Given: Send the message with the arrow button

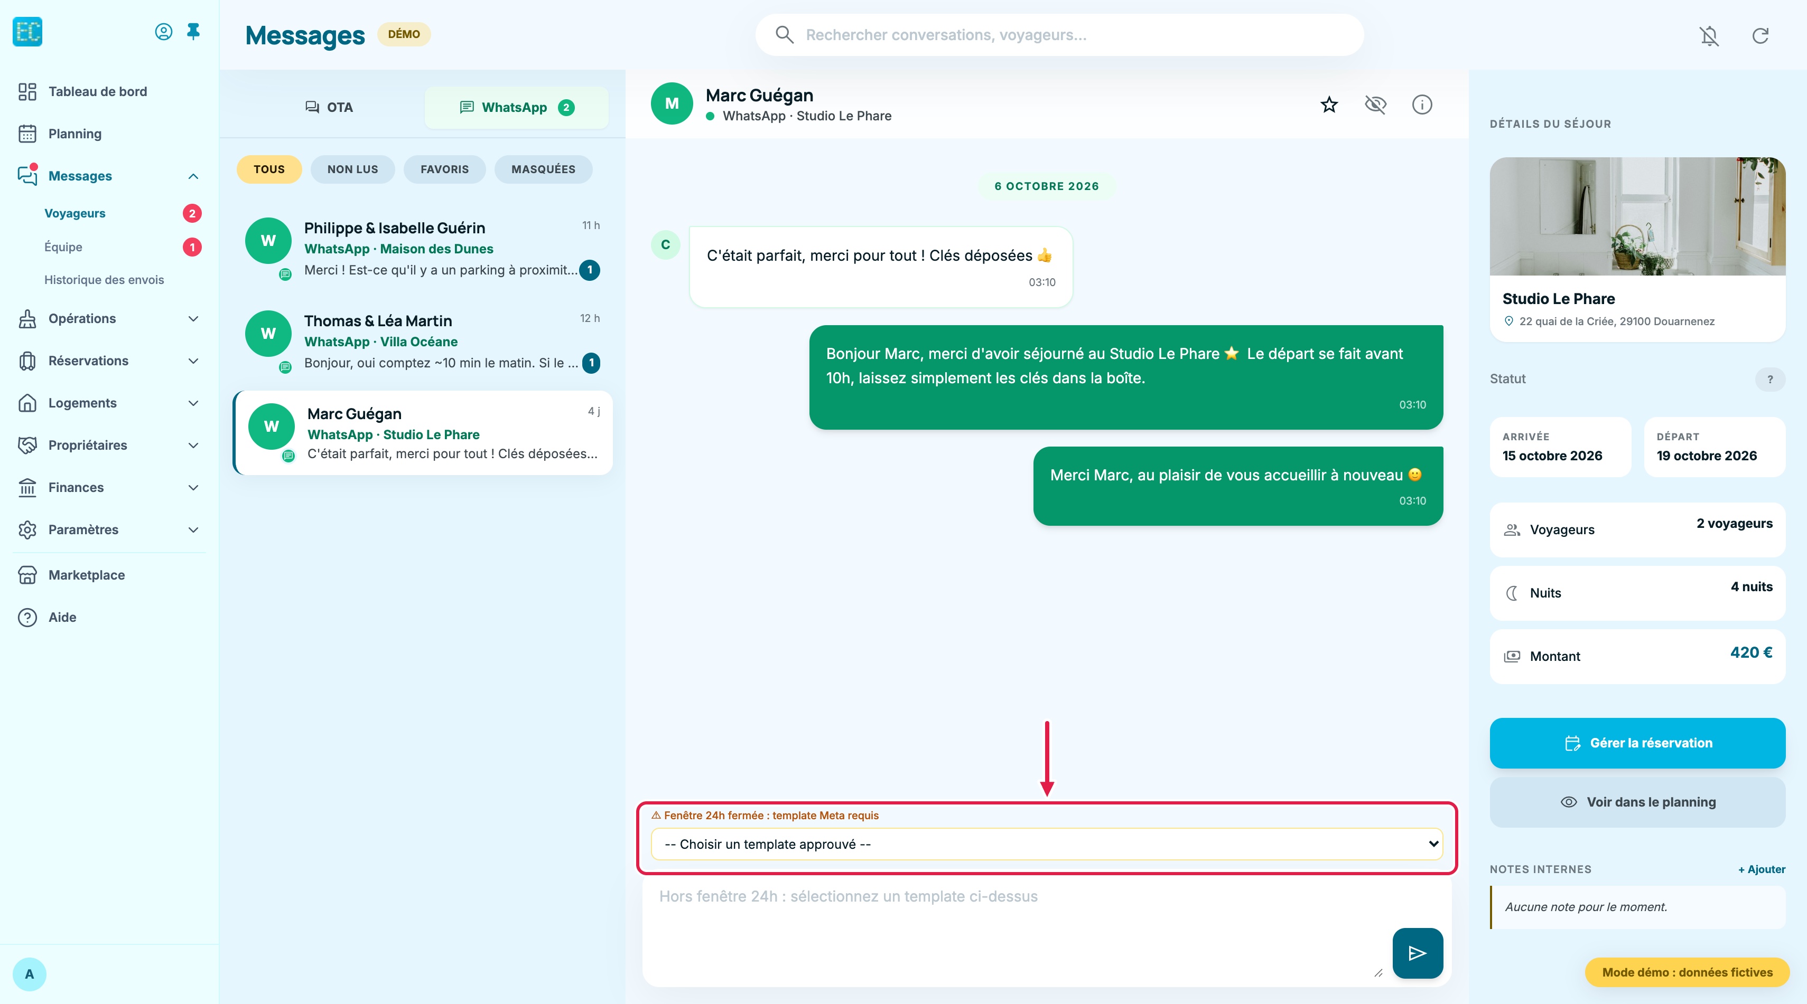Looking at the screenshot, I should 1418,953.
